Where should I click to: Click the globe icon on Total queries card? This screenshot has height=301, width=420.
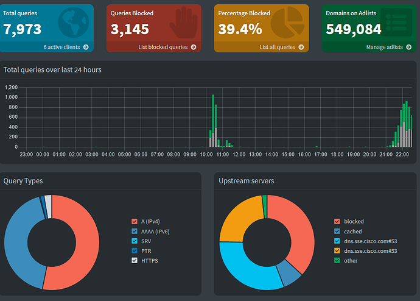(x=73, y=23)
